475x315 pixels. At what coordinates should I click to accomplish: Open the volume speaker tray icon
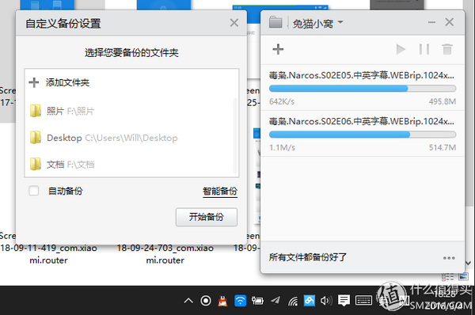[x=326, y=301]
